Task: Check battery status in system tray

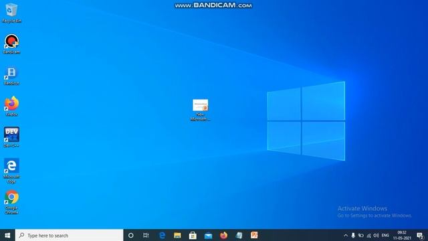Action: coord(361,235)
